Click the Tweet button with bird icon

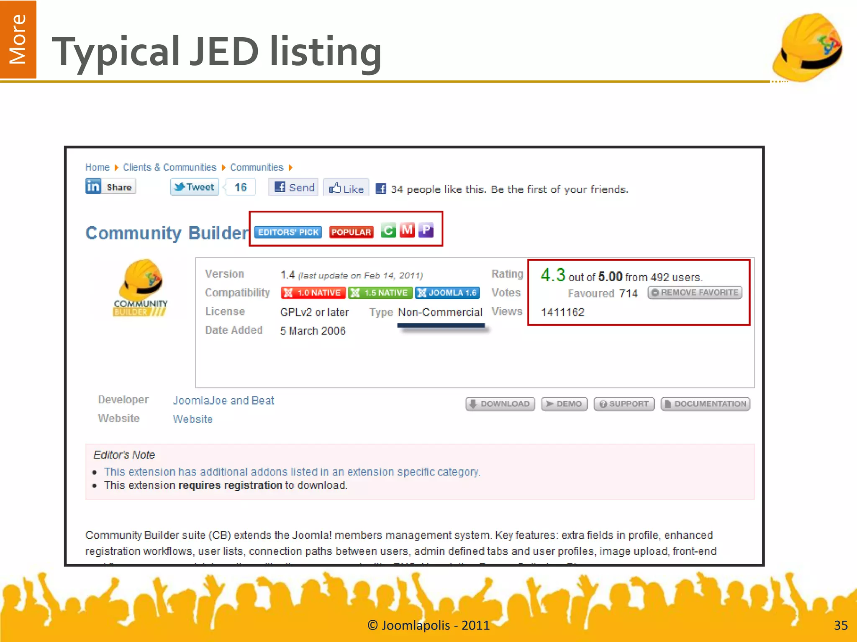coord(195,187)
